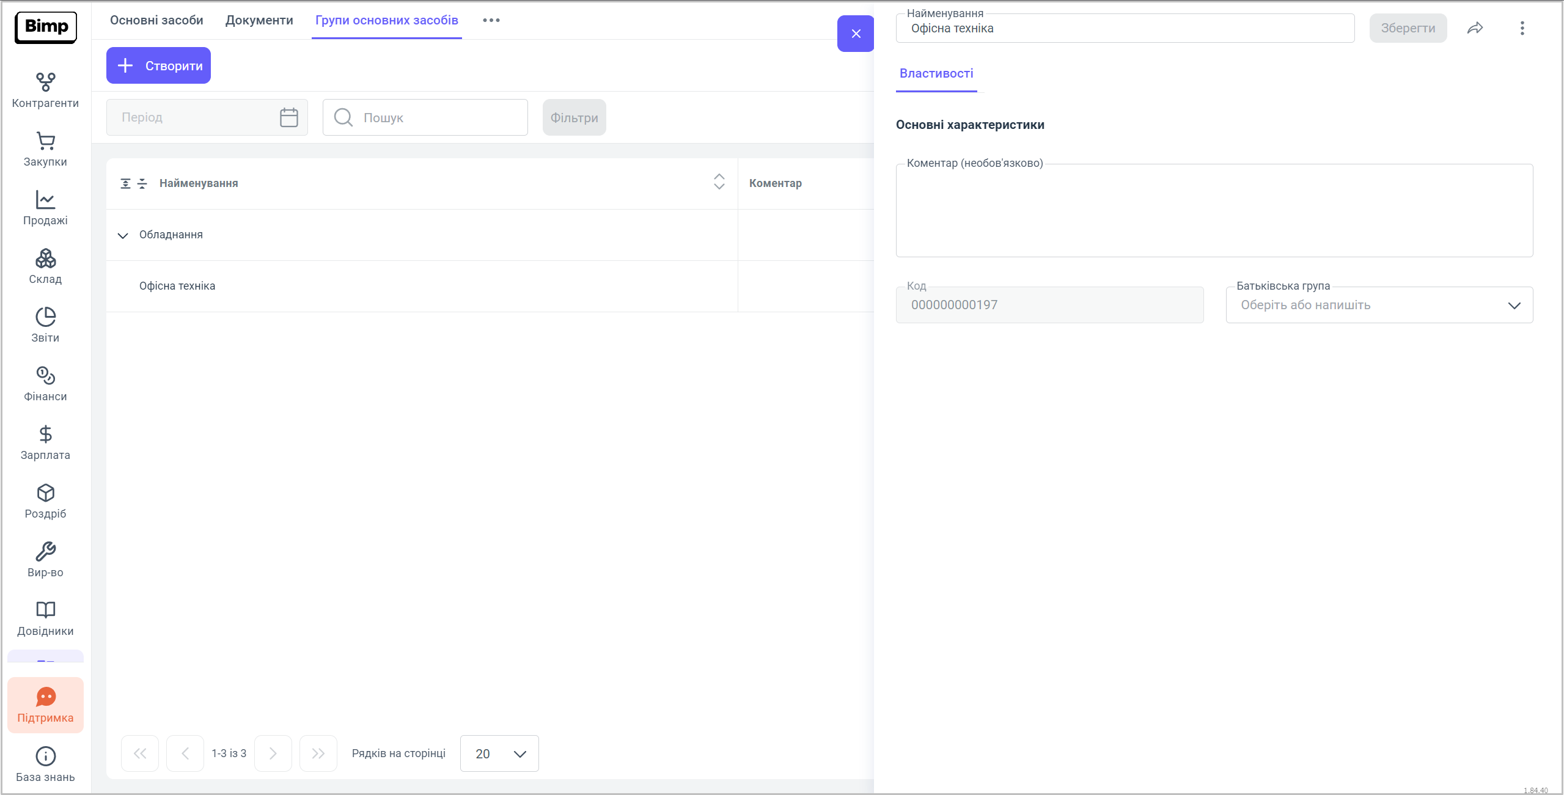This screenshot has height=795, width=1564.
Task: Open the Фільтри button
Action: [x=574, y=117]
